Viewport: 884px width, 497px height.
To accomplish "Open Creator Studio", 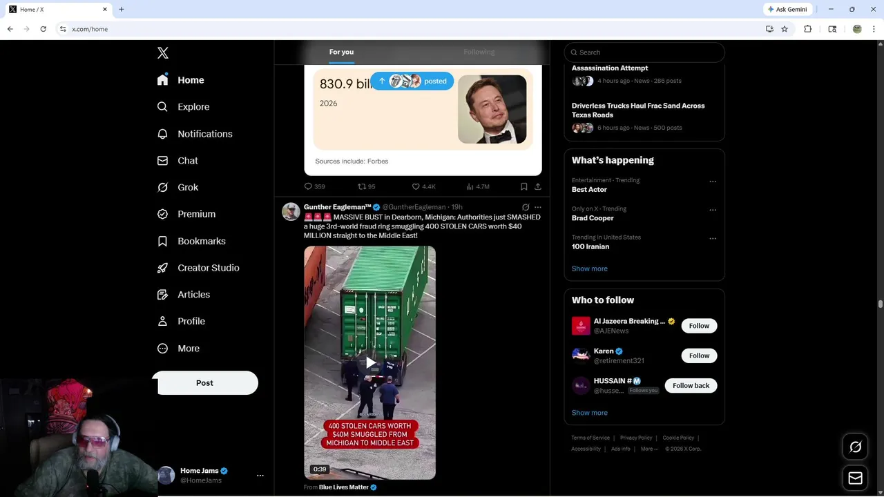I will pyautogui.click(x=198, y=268).
